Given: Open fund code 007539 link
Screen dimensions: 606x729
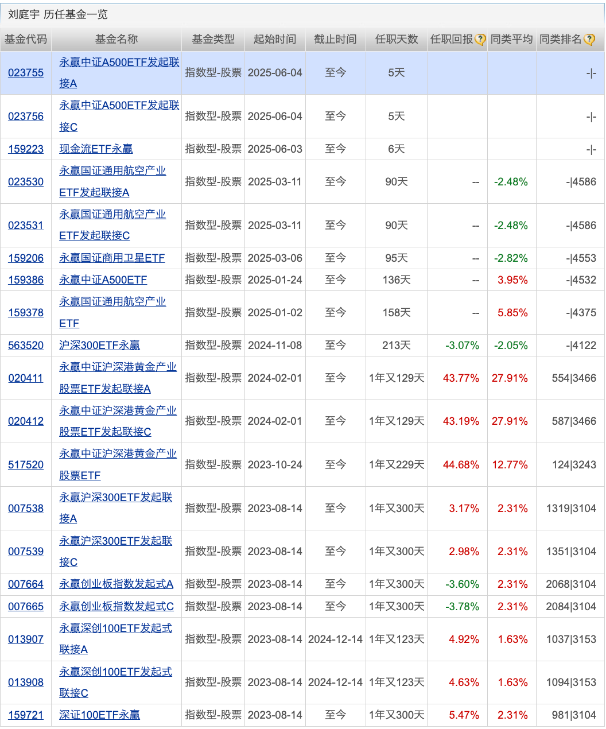Looking at the screenshot, I should (x=26, y=552).
